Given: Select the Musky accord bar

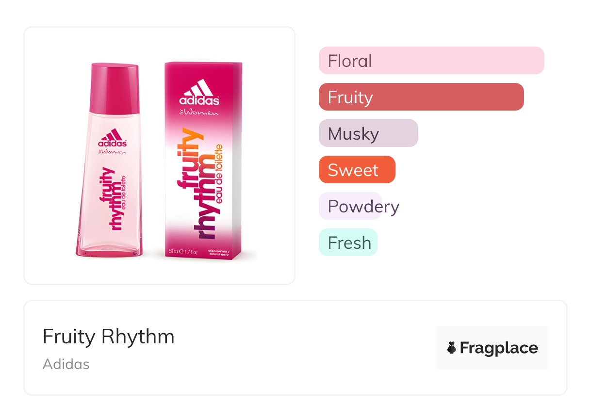Looking at the screenshot, I should pyautogui.click(x=368, y=133).
